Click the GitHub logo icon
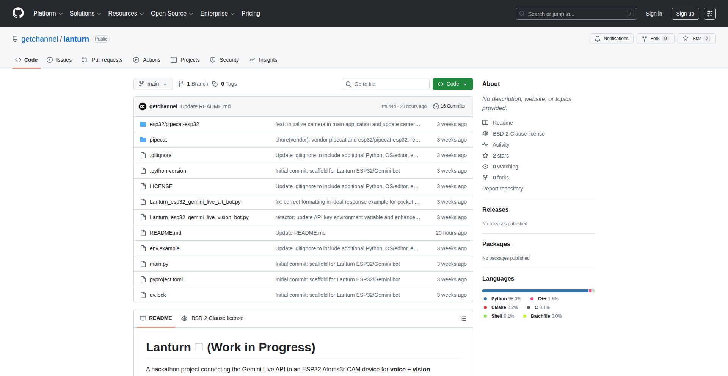 pyautogui.click(x=18, y=13)
